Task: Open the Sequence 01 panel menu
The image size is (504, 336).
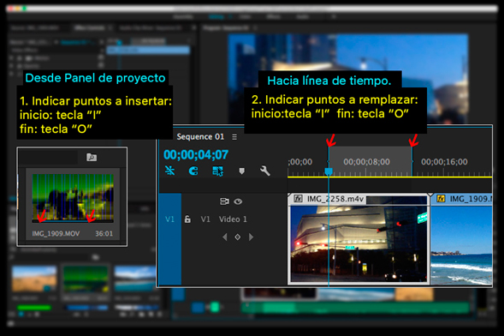Action: [x=234, y=137]
